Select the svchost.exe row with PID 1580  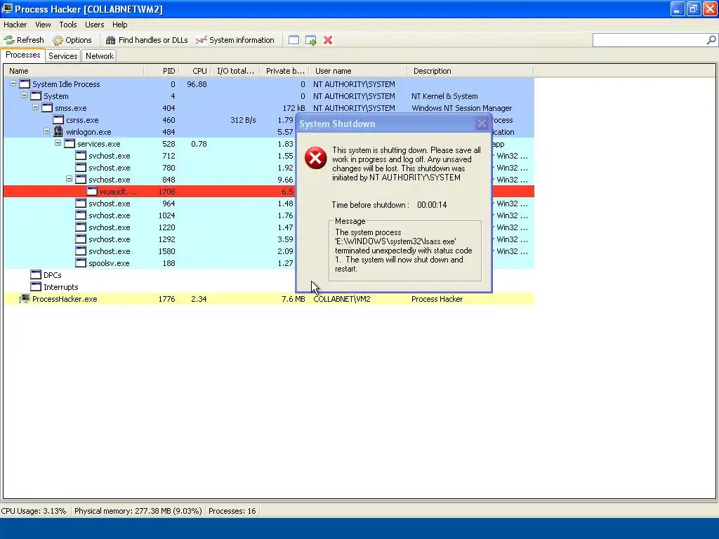269,251
